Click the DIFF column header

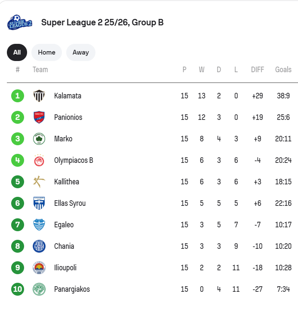[x=257, y=70]
